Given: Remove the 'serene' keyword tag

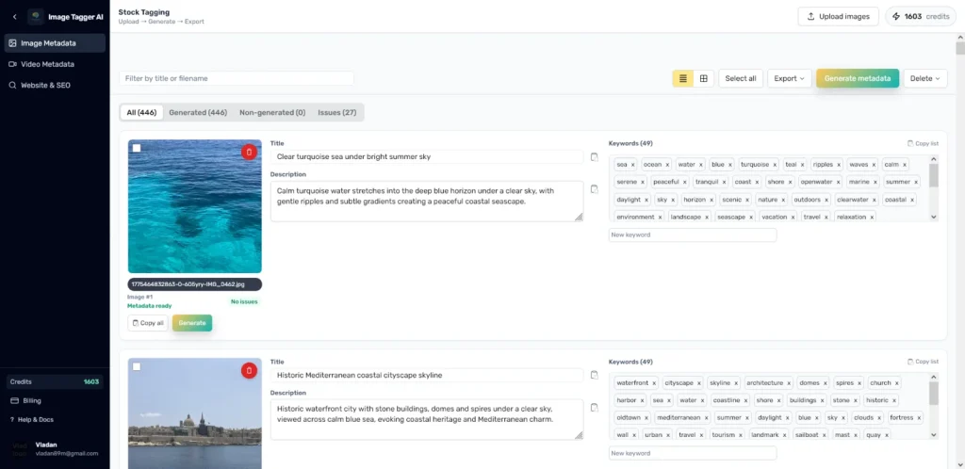Looking at the screenshot, I should point(643,182).
